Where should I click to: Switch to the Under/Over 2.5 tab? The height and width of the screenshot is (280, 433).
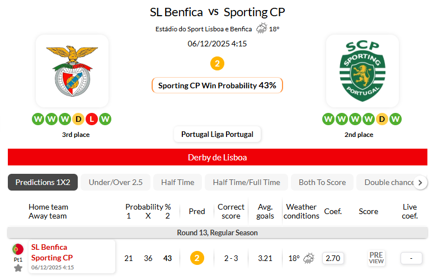115,182
